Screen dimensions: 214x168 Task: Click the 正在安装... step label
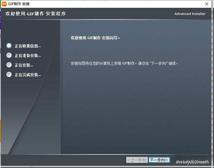[x=24, y=65]
